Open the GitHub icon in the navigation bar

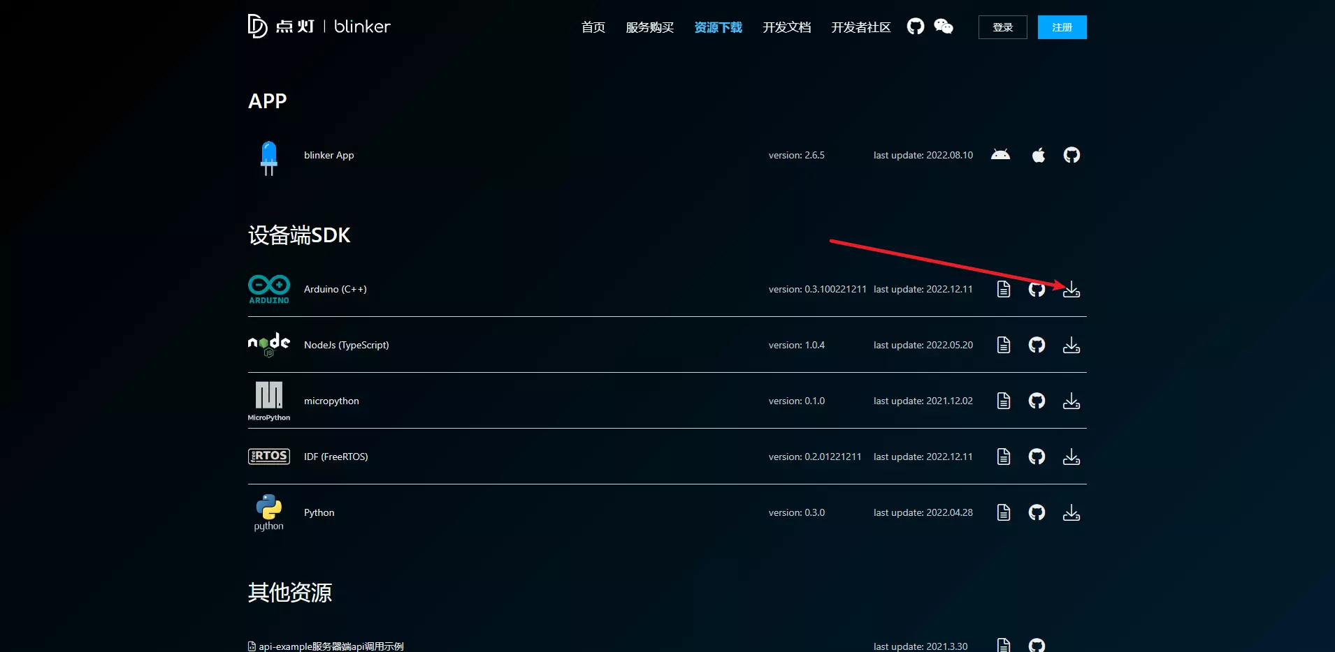pyautogui.click(x=916, y=27)
